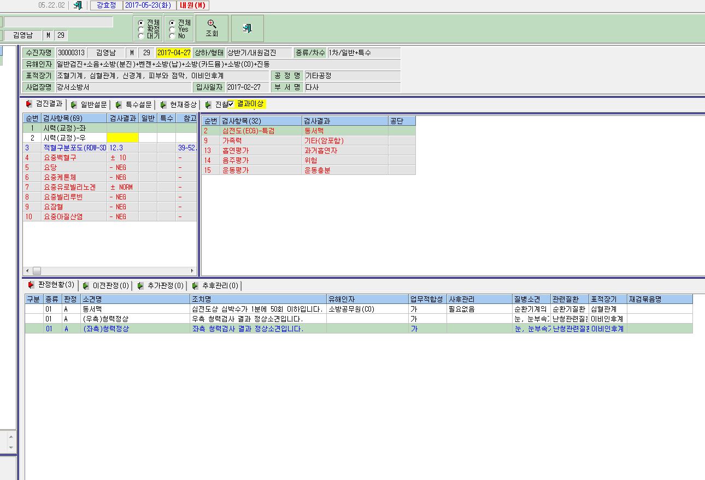The width and height of the screenshot is (705, 480).
Task: Select the 심전도(ECG)-특검 row
Action: point(308,131)
